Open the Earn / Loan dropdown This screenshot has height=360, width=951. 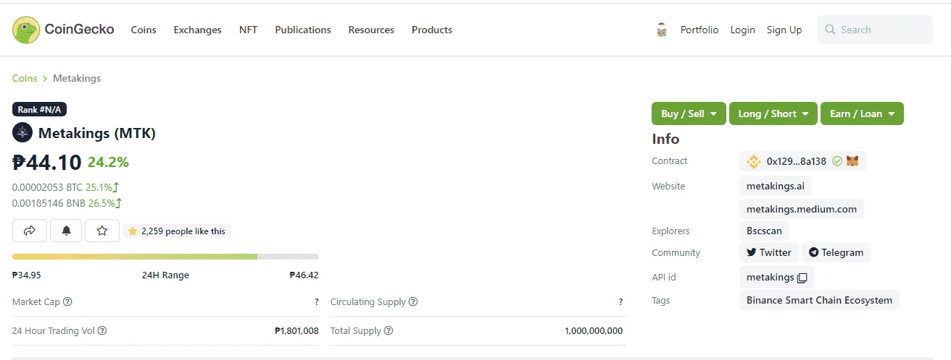click(862, 113)
